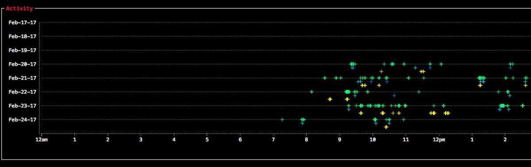This screenshot has height=167, width=531.
Task: Select the Feb-21-17 row label
Action: point(23,78)
